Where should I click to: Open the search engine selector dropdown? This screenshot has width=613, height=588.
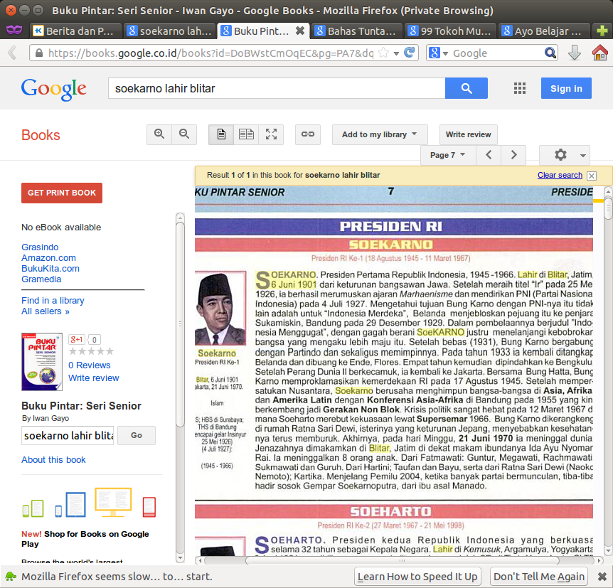pyautogui.click(x=438, y=53)
